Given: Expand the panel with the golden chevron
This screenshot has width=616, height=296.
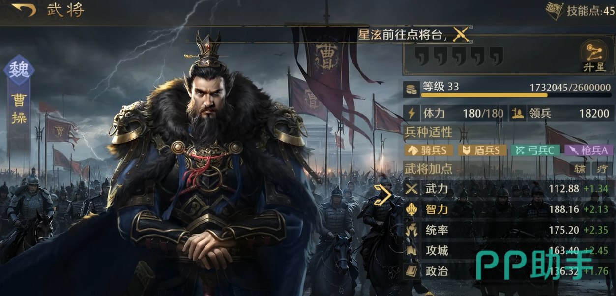Looking at the screenshot, I should 382,195.
